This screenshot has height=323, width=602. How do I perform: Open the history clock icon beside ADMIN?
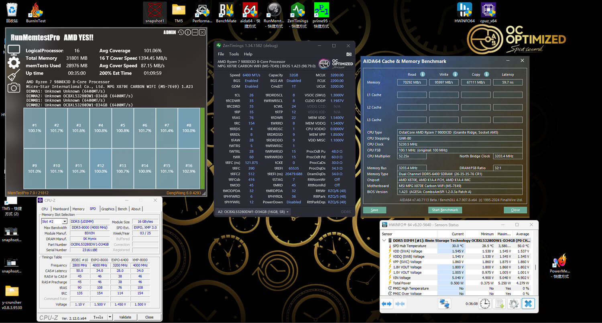181,32
